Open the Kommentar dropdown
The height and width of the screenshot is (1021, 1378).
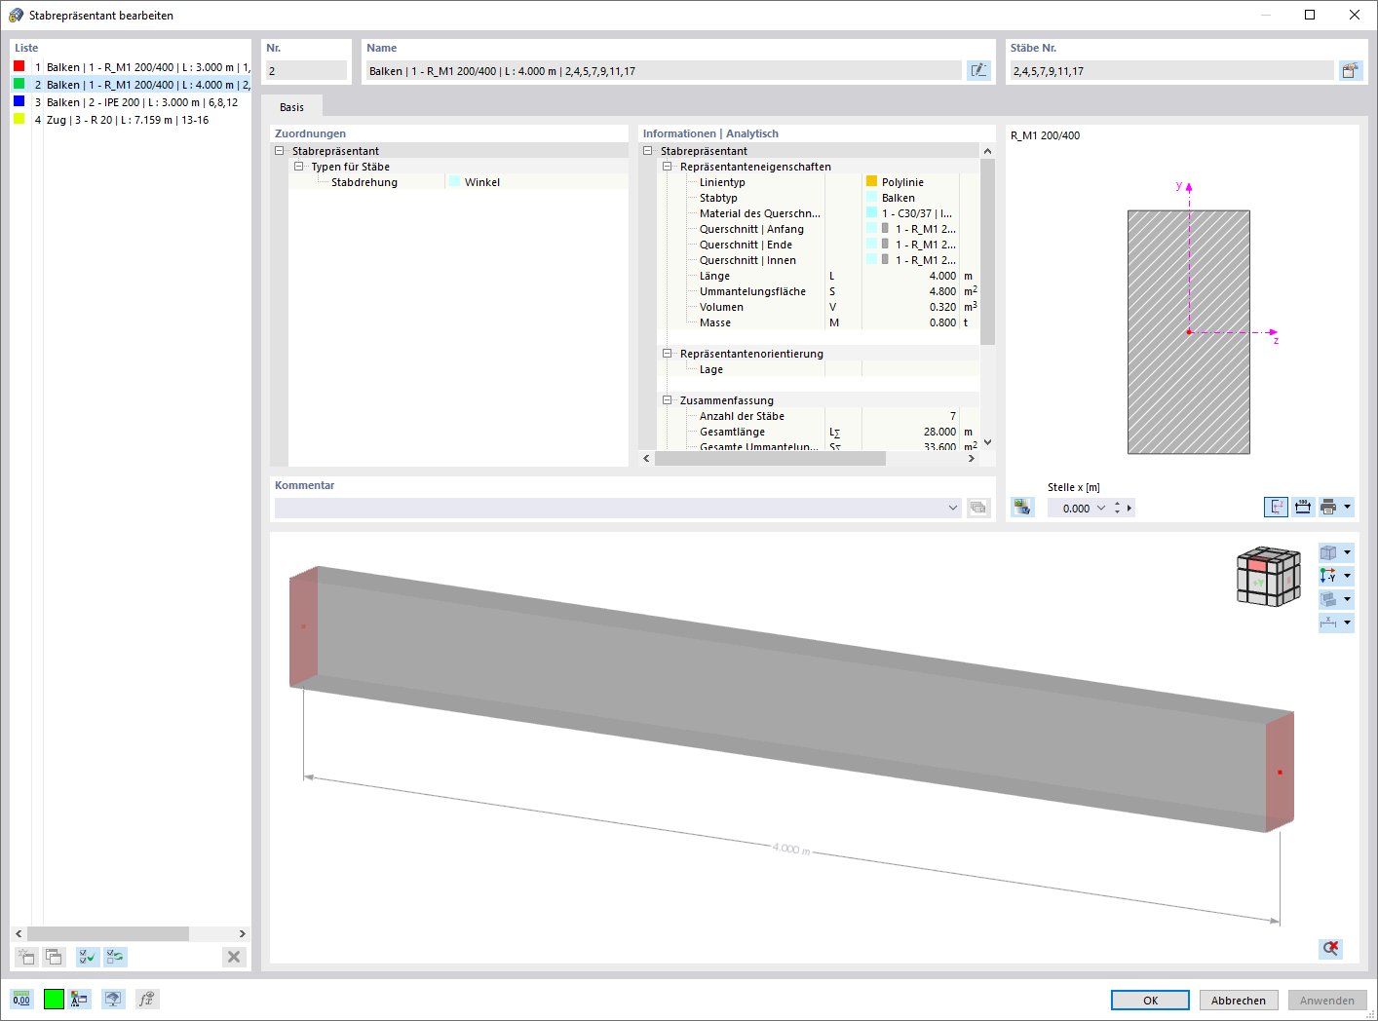point(953,508)
